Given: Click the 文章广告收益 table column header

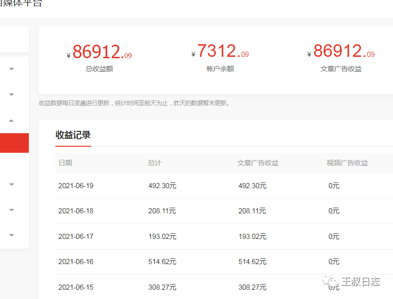Looking at the screenshot, I should [258, 163].
